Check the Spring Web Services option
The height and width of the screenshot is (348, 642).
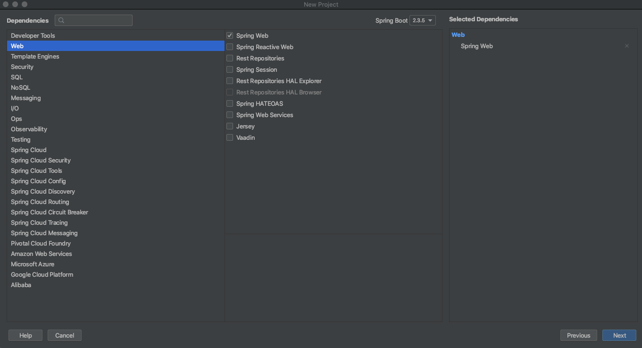click(x=230, y=115)
